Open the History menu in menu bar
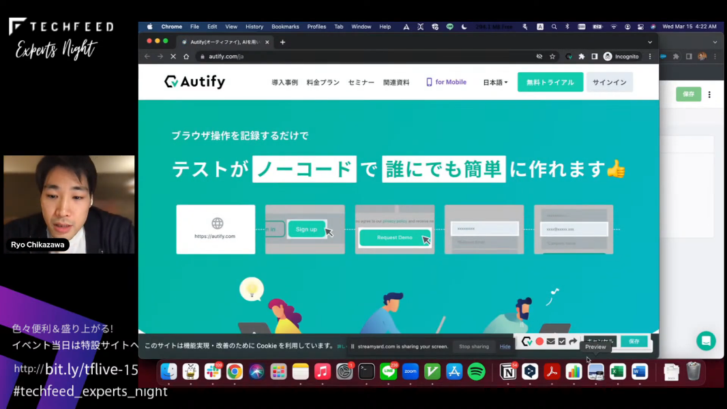 [254, 27]
